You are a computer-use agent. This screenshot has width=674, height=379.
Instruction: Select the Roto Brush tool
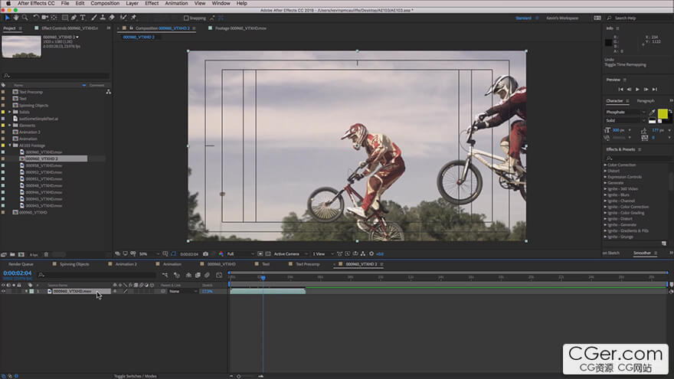click(x=123, y=18)
